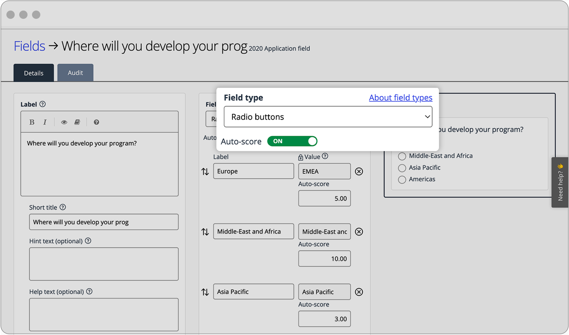Delete the Middle-East and Africa option
The width and height of the screenshot is (569, 335).
[x=359, y=232]
